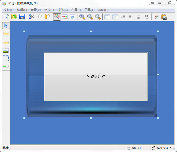Click the align right icon
This screenshot has width=177, height=152.
pyautogui.click(x=131, y=17)
